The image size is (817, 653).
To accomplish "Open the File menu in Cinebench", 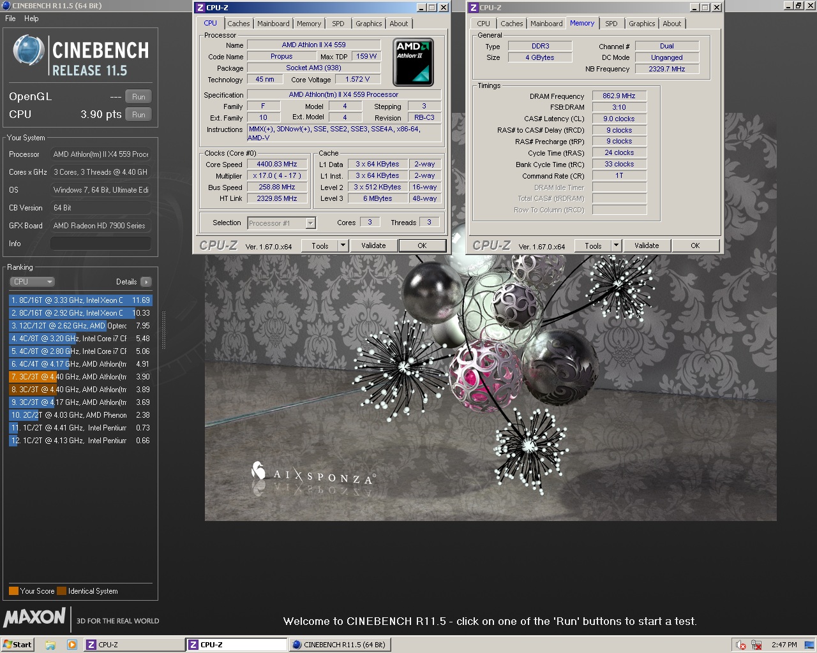I will coord(10,18).
